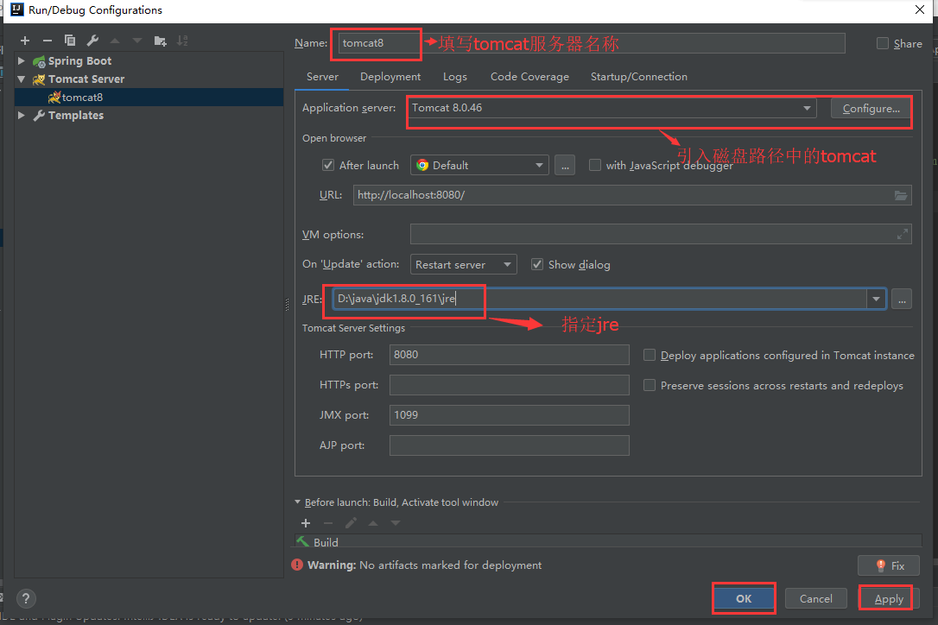The height and width of the screenshot is (625, 938).
Task: Click the red warning icon
Action: (297, 565)
